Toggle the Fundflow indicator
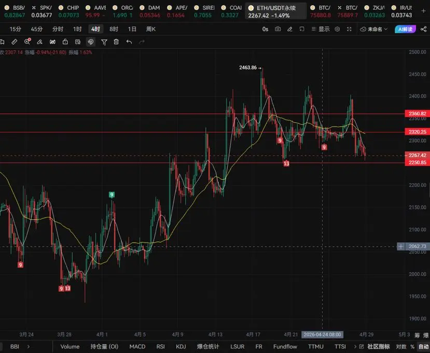This screenshot has height=353, width=430. [285, 347]
